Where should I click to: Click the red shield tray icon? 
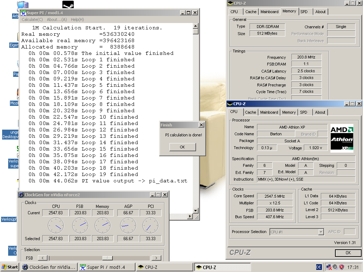(x=342, y=267)
